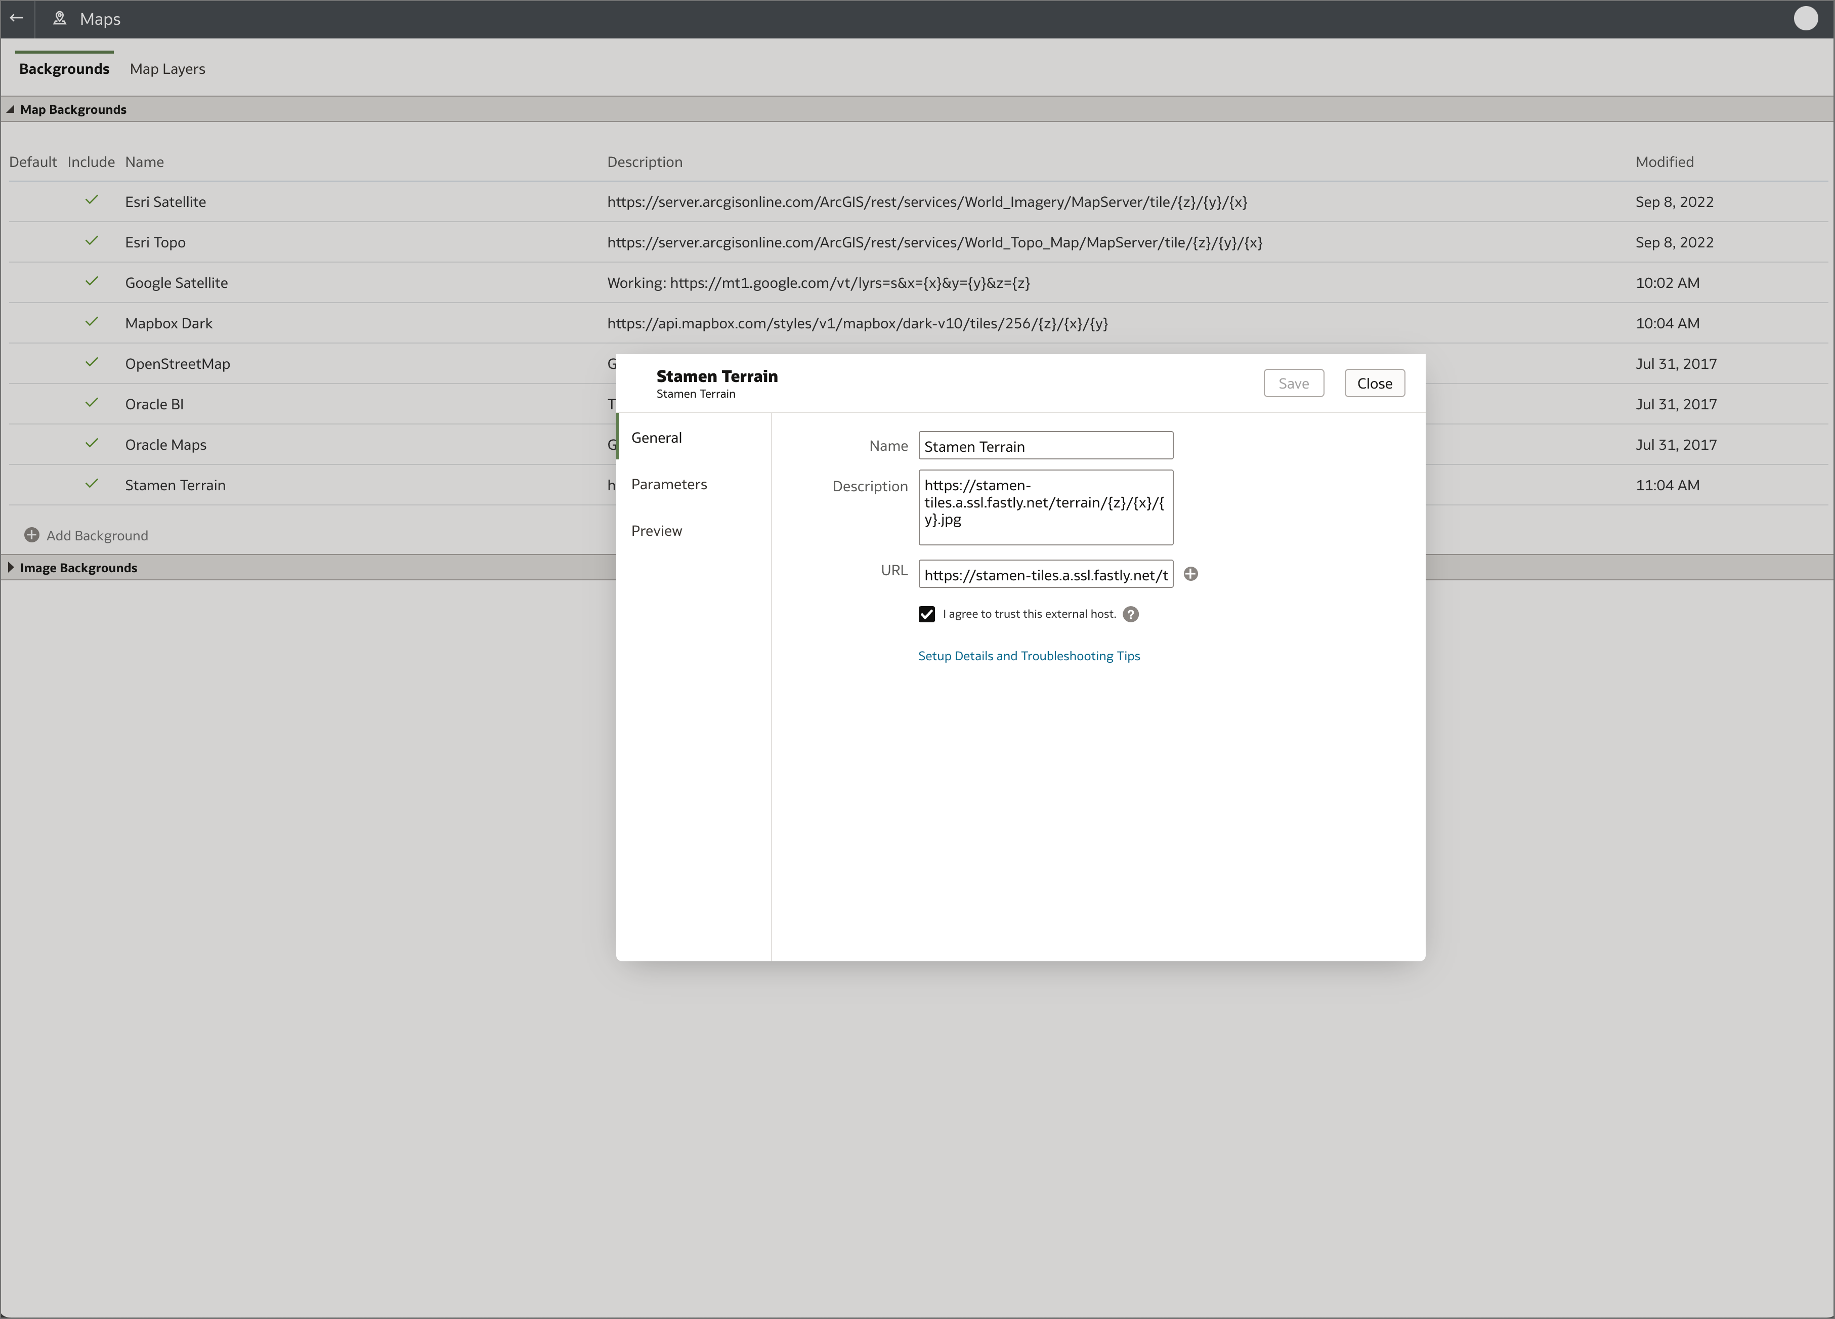Click inside the Name input field
Viewport: 1835px width, 1319px height.
tap(1045, 445)
